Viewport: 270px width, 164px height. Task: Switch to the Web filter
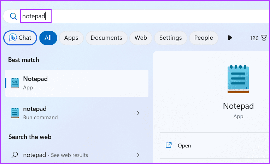coord(141,38)
